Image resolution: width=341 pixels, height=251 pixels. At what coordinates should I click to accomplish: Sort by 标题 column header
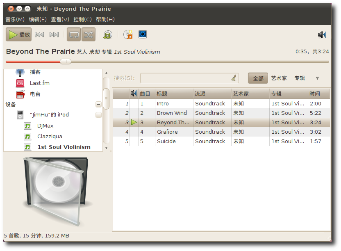(174, 94)
